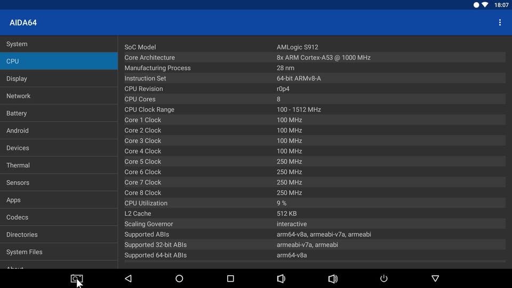Select the r0p4 revision value
Image resolution: width=512 pixels, height=288 pixels.
point(283,89)
